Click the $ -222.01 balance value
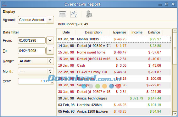The height and width of the screenshot is (117, 178). click(154, 85)
